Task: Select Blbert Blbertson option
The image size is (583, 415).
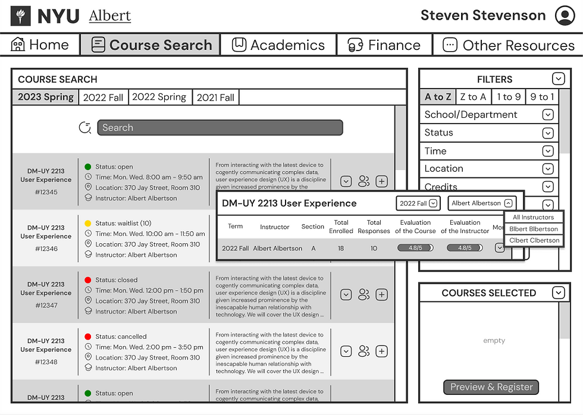Action: [533, 229]
